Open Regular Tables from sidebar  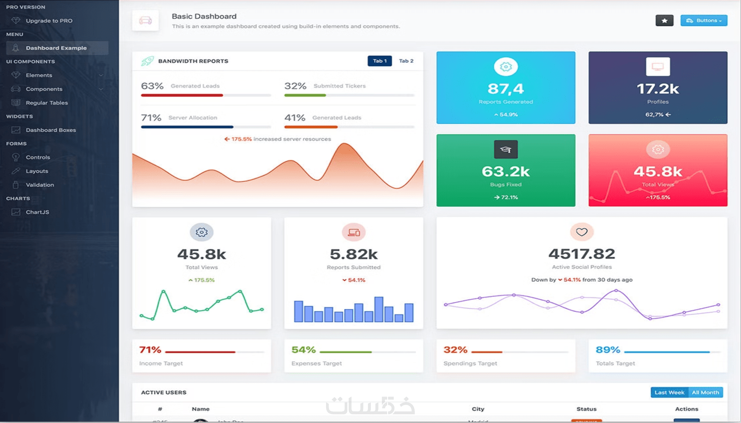point(47,103)
